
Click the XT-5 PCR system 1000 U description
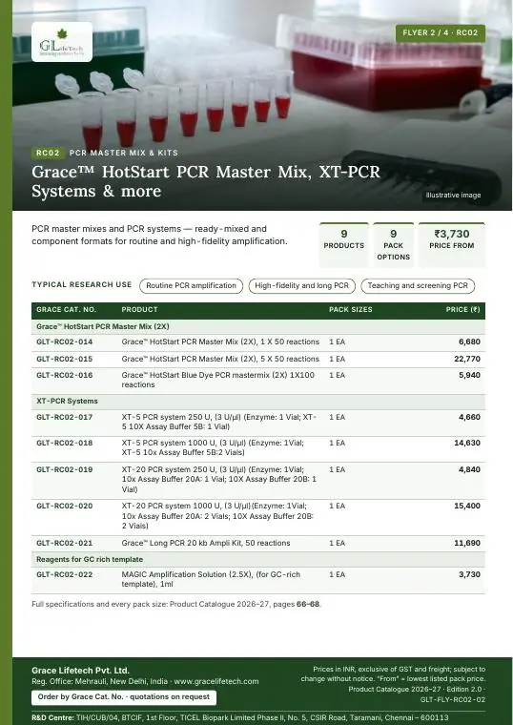(213, 447)
